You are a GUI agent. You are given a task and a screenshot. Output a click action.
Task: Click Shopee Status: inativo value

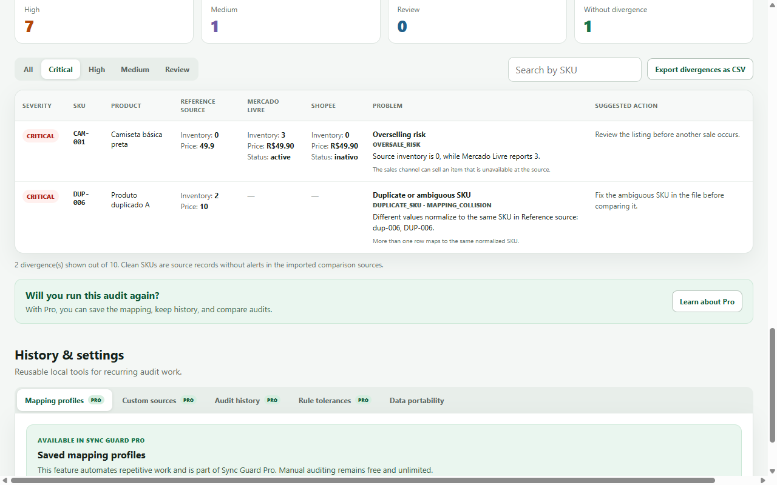[x=334, y=157]
